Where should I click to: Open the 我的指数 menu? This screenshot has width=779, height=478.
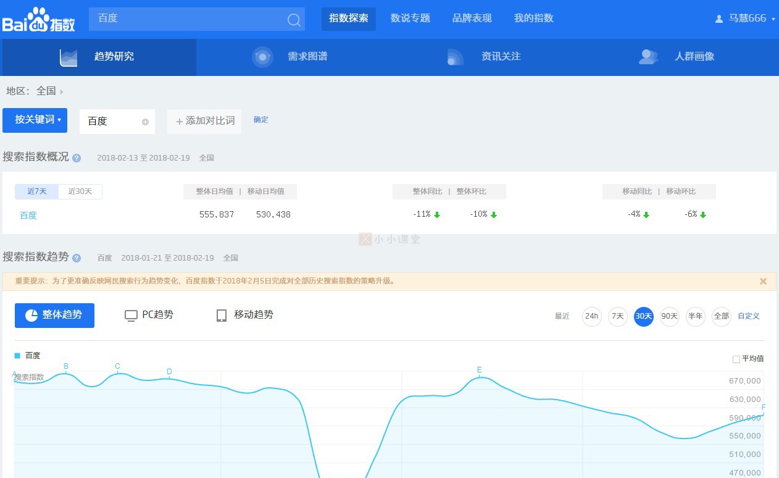534,19
